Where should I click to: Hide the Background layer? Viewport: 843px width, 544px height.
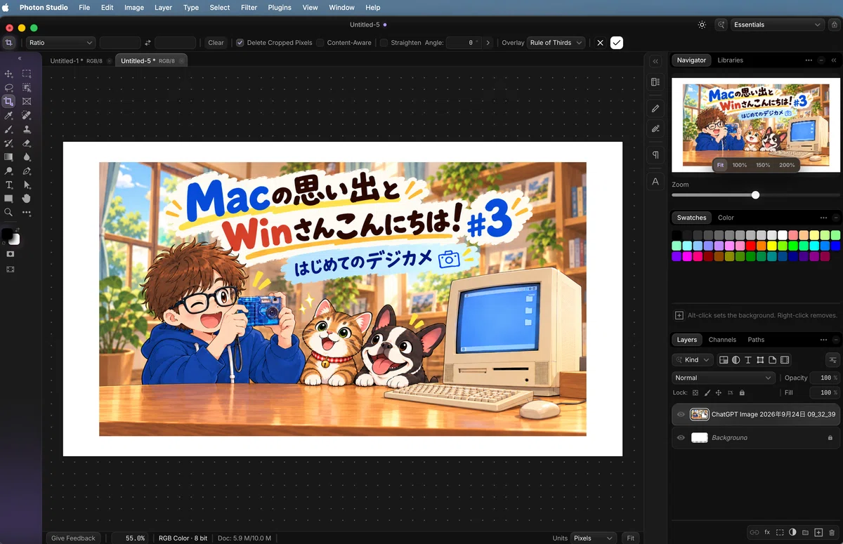point(681,437)
